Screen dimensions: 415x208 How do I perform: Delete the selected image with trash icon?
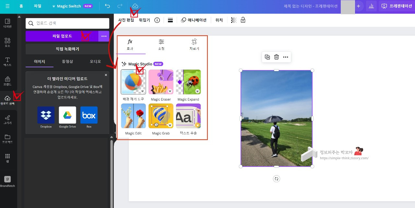pyautogui.click(x=277, y=57)
